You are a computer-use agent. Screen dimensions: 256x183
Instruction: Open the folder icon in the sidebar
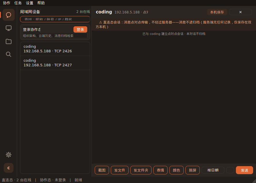pos(9,41)
